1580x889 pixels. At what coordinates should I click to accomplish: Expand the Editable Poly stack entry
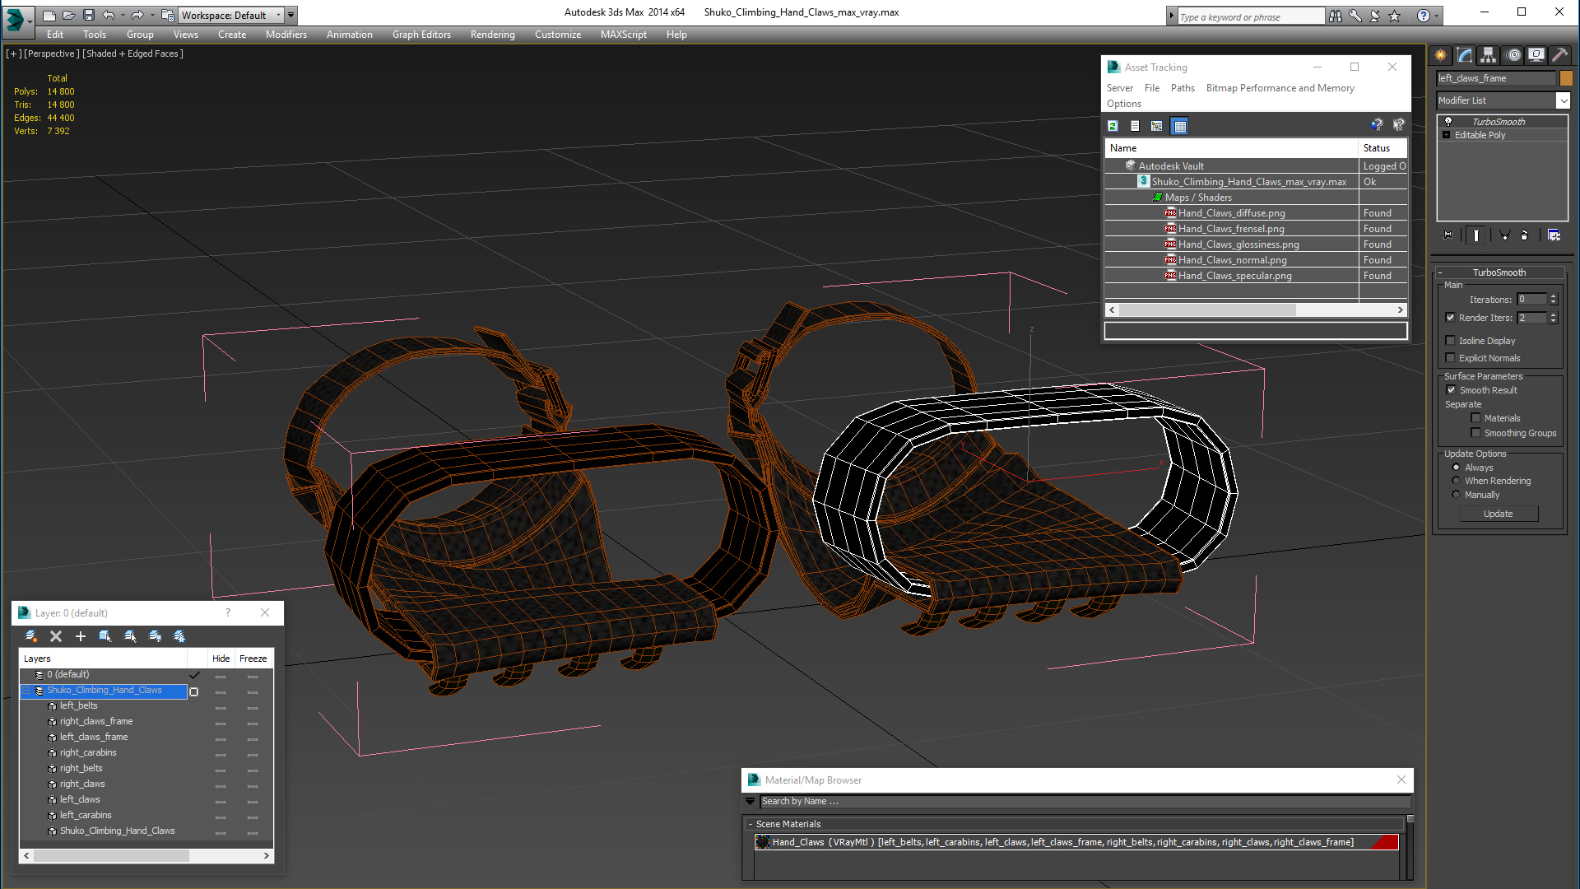pos(1446,135)
